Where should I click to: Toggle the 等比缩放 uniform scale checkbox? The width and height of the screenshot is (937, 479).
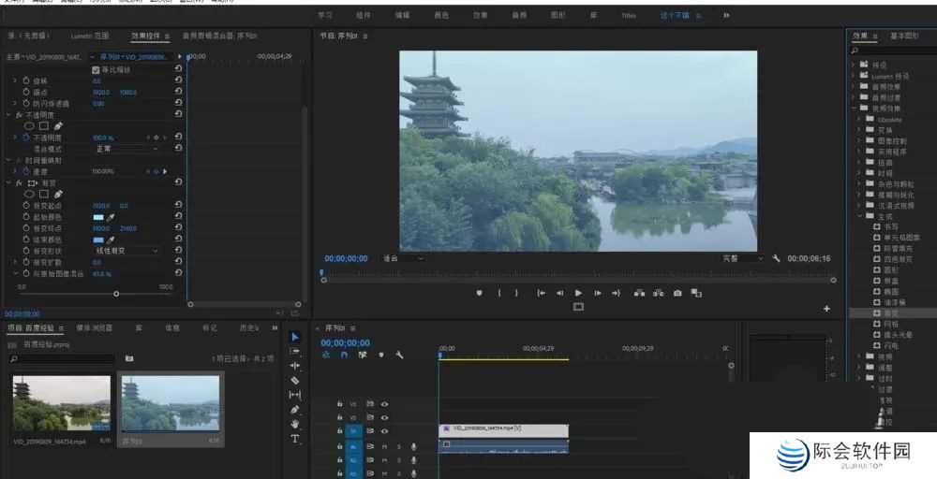(96, 70)
